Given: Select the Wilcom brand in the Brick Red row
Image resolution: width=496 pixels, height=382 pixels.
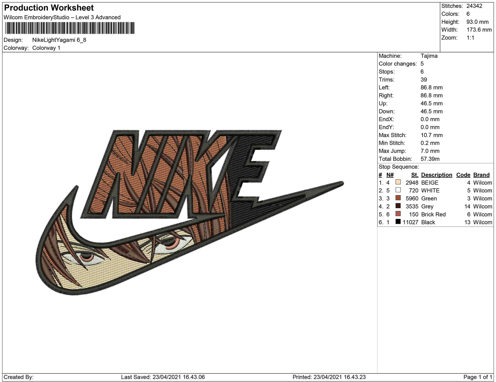Looking at the screenshot, I should (x=483, y=214).
